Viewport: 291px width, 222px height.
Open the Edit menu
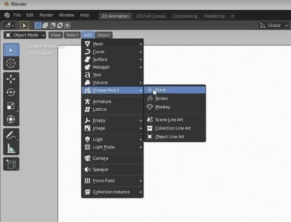(x=30, y=15)
